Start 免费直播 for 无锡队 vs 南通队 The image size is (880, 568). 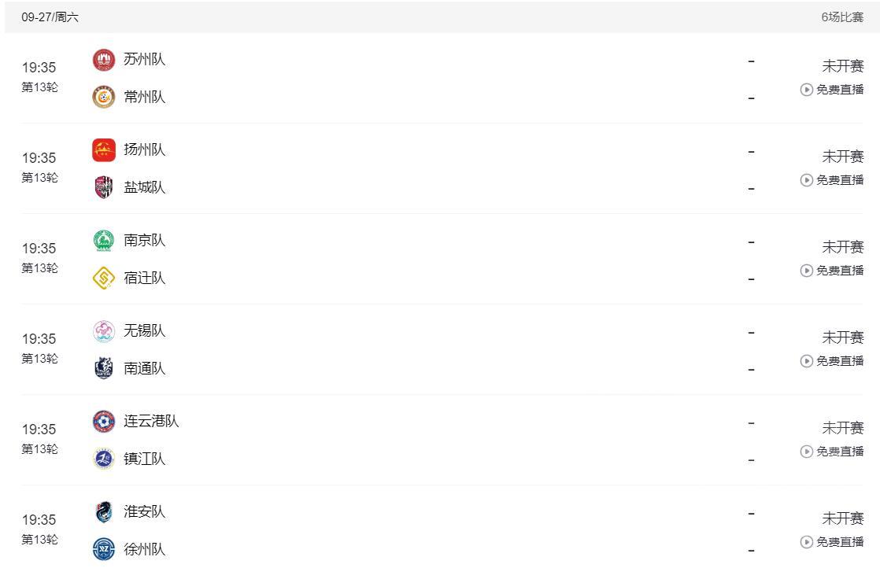[x=833, y=361]
